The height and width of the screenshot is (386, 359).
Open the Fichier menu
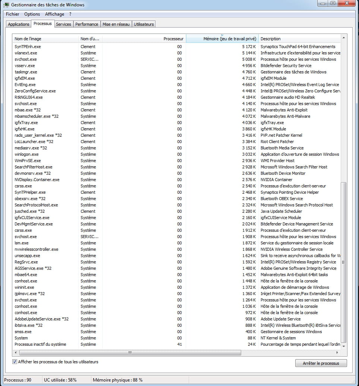13,14
